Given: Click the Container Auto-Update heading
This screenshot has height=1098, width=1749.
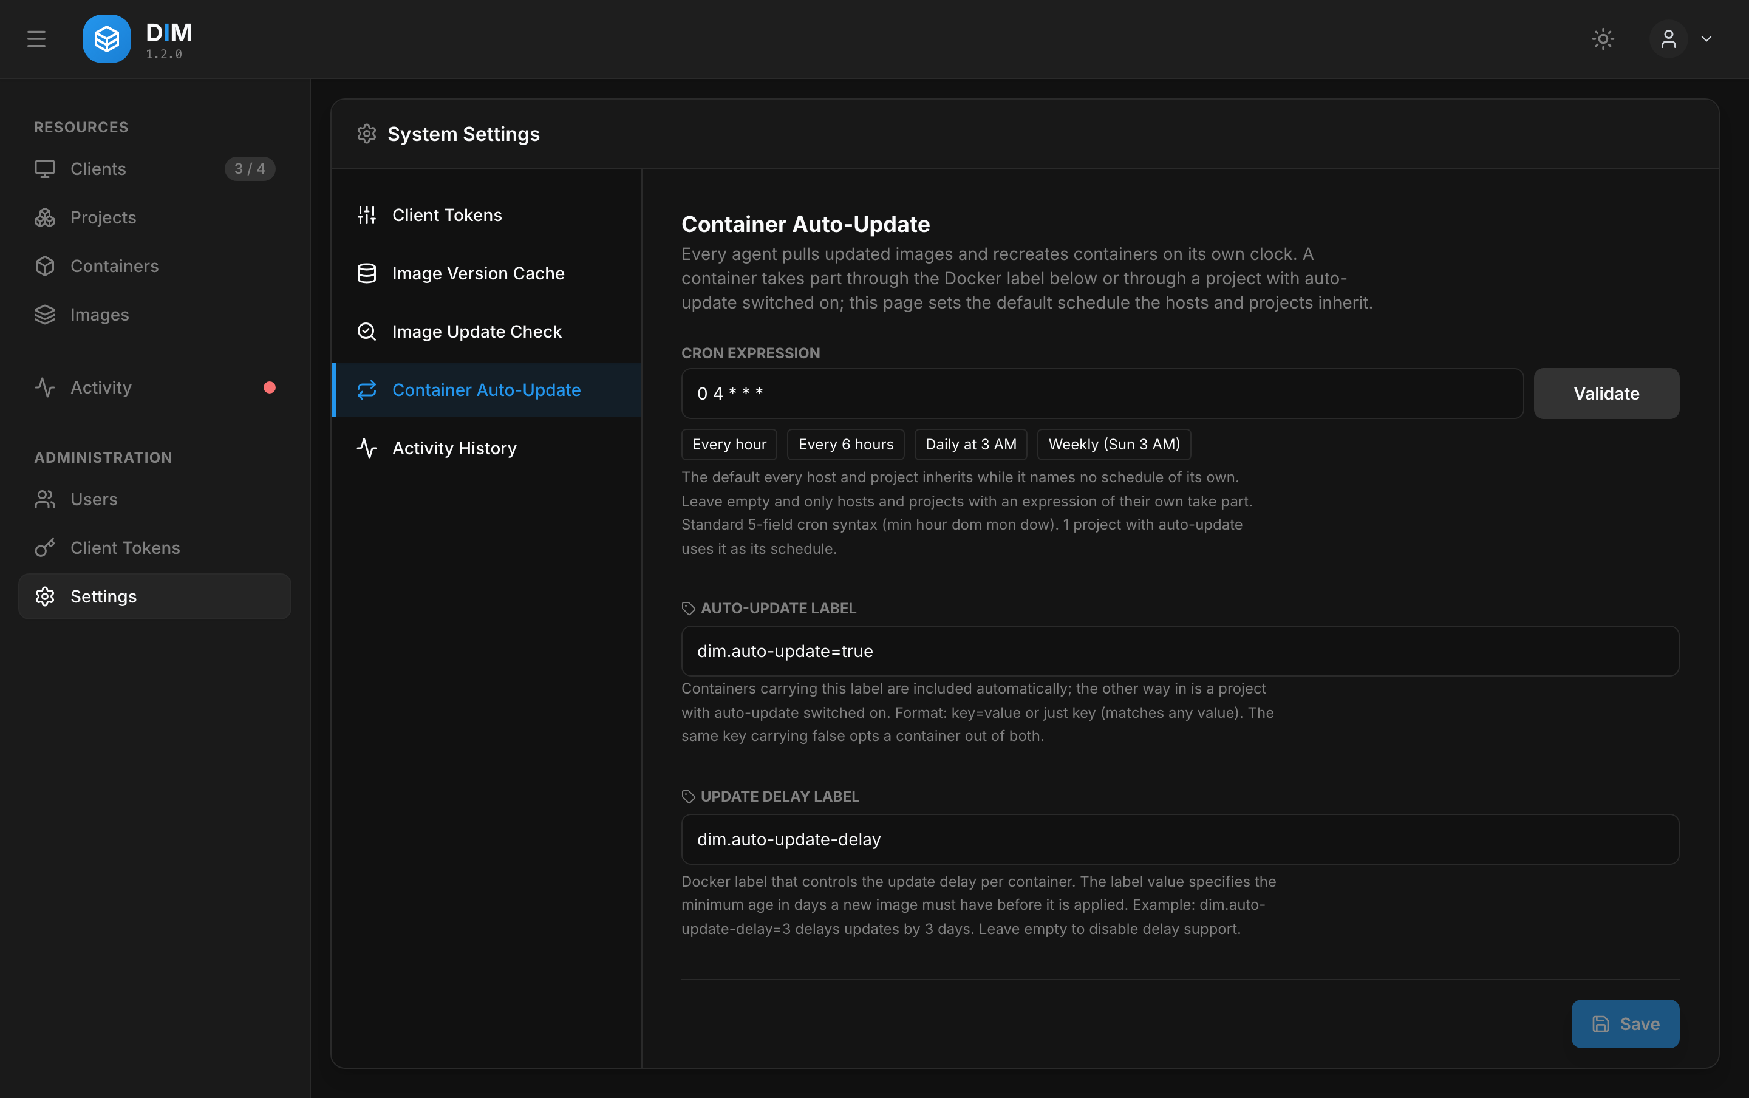Looking at the screenshot, I should 805,224.
